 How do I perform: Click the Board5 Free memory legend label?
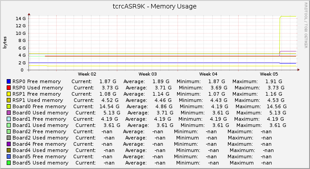point(39,156)
